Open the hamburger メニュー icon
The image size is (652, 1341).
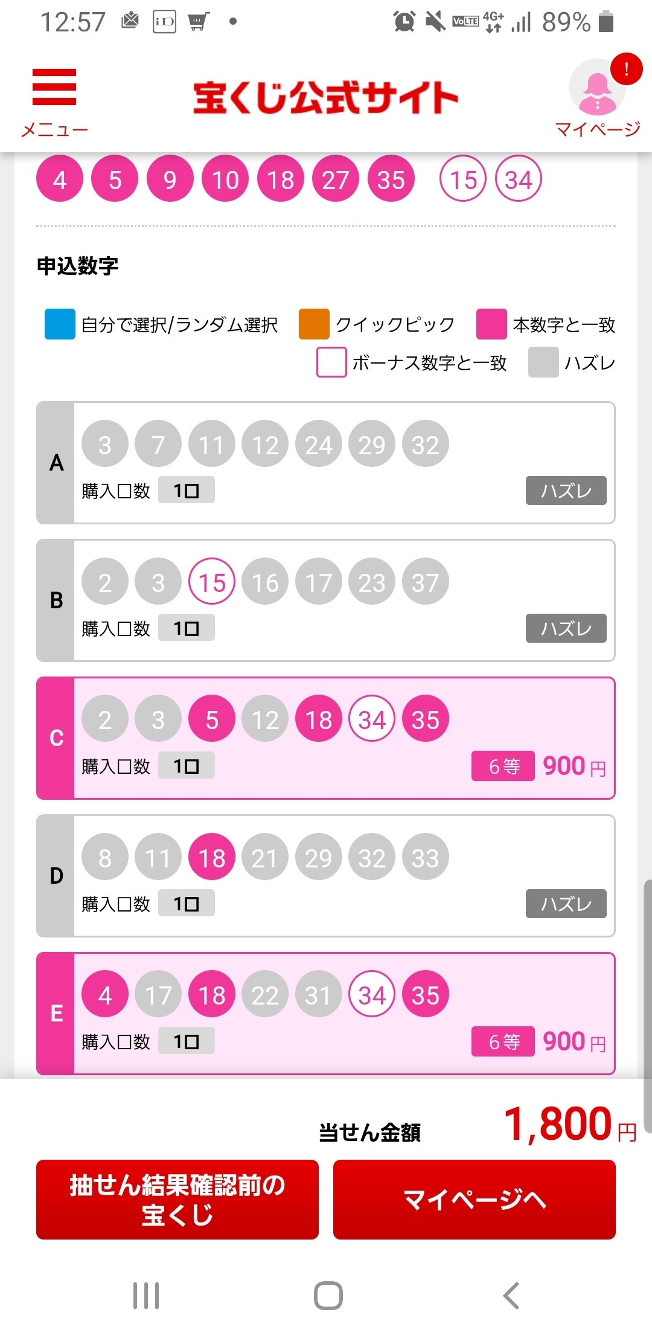(x=54, y=88)
